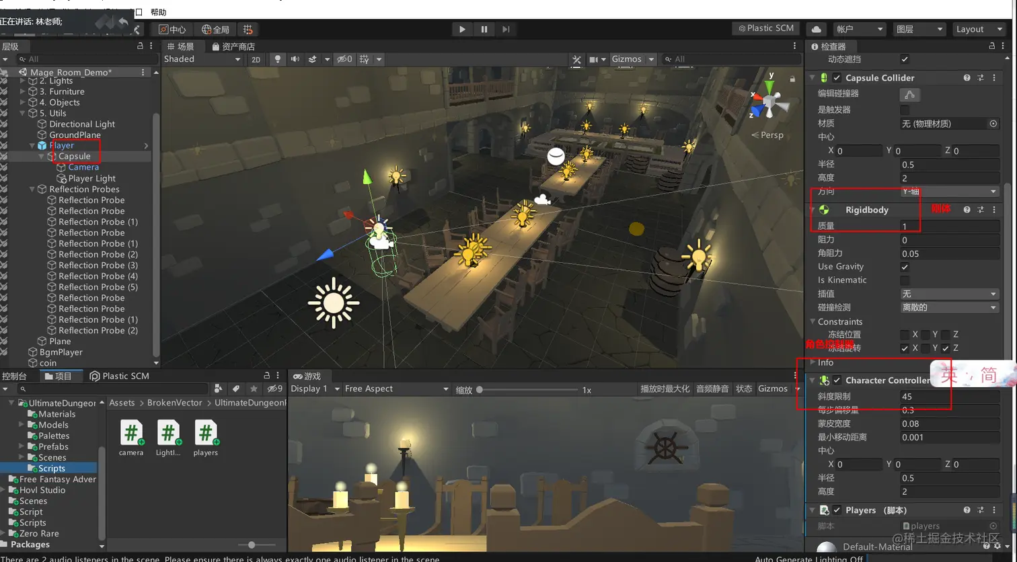1017x562 pixels.
Task: Open the 碰撞检测 collision detection dropdown
Action: (x=950, y=307)
